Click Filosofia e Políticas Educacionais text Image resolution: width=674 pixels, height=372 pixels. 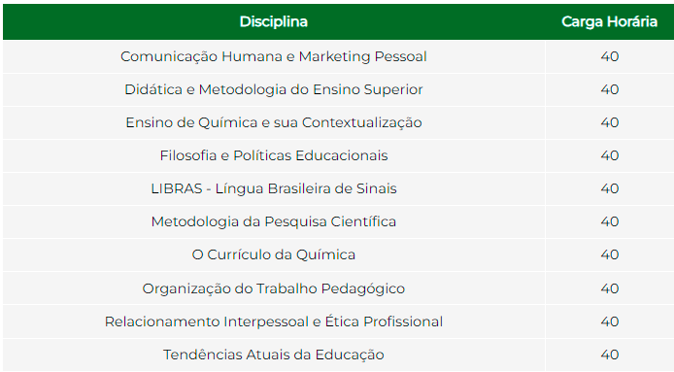click(273, 155)
